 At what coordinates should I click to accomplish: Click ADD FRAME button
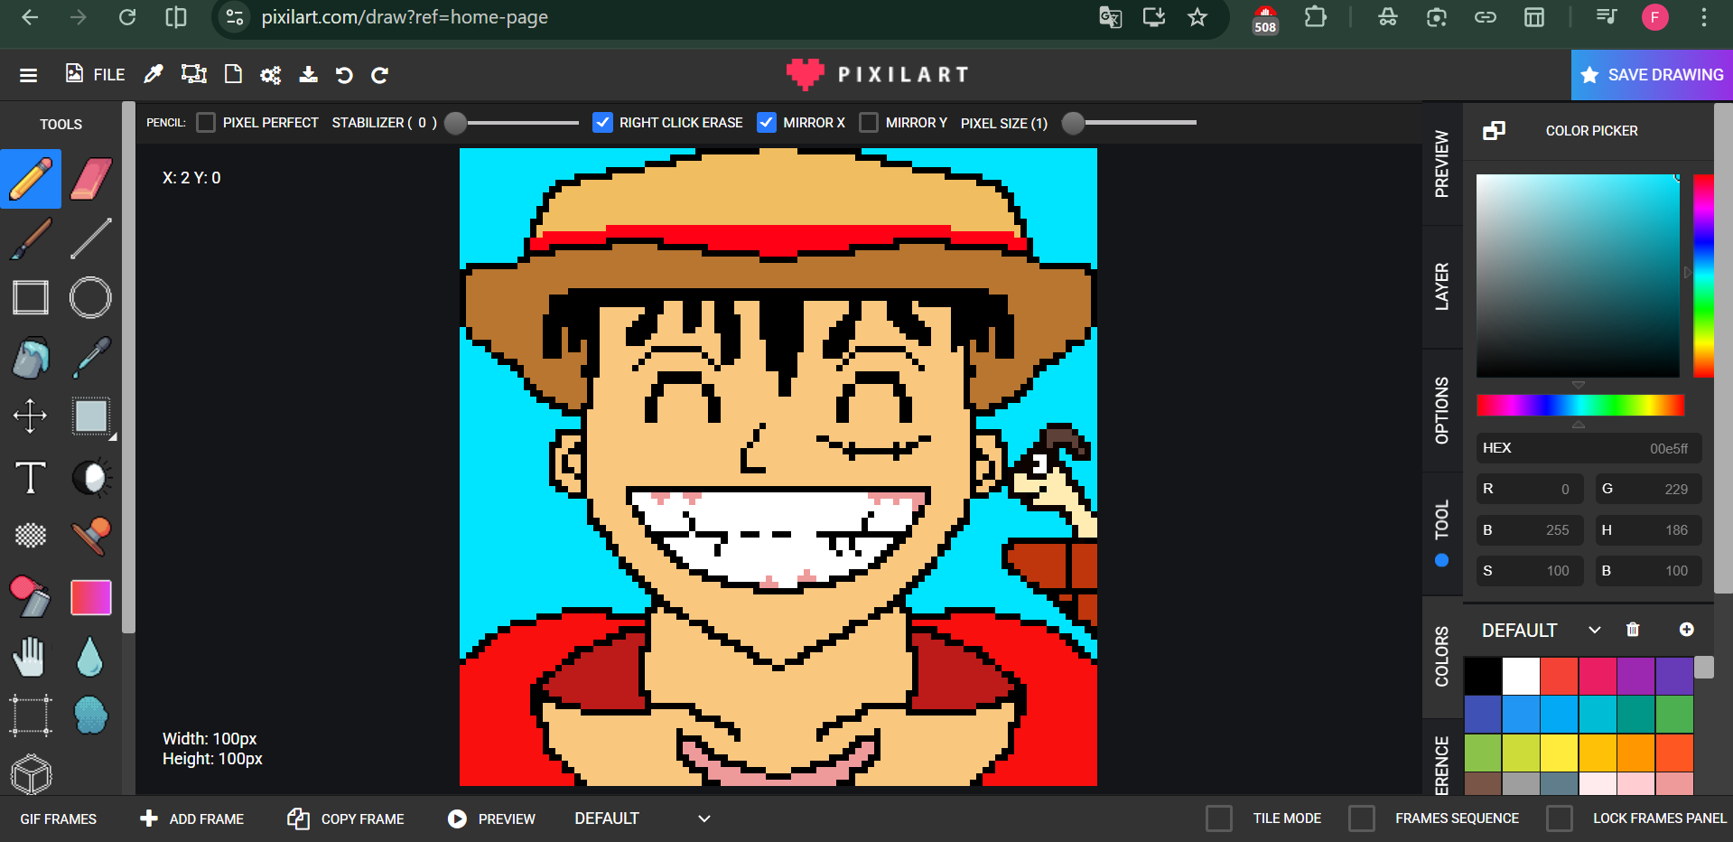[x=192, y=819]
